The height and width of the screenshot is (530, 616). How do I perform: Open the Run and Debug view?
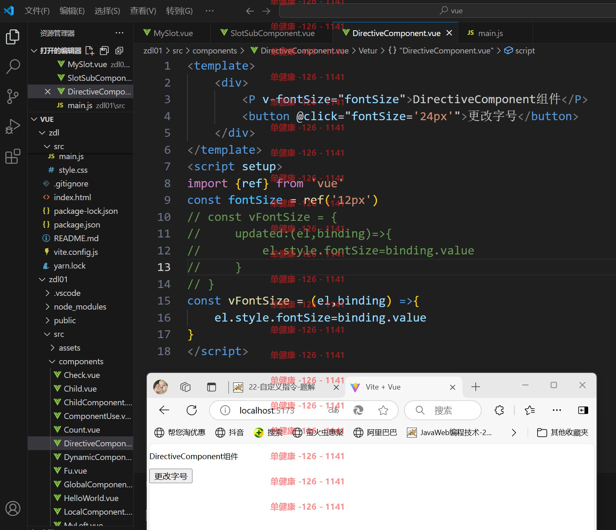pos(13,126)
